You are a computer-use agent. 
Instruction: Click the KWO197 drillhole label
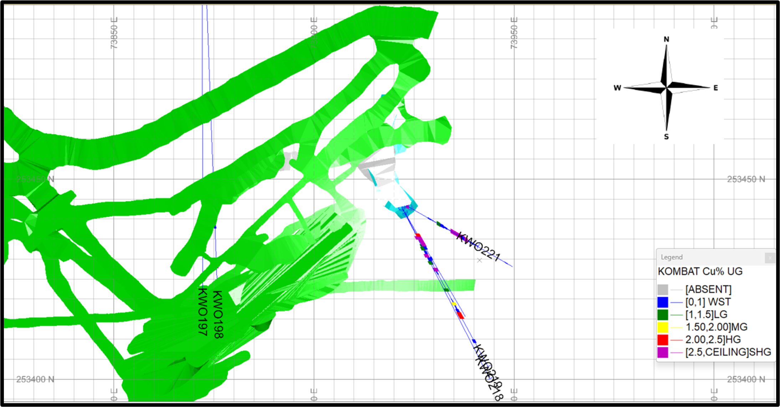tap(202, 311)
